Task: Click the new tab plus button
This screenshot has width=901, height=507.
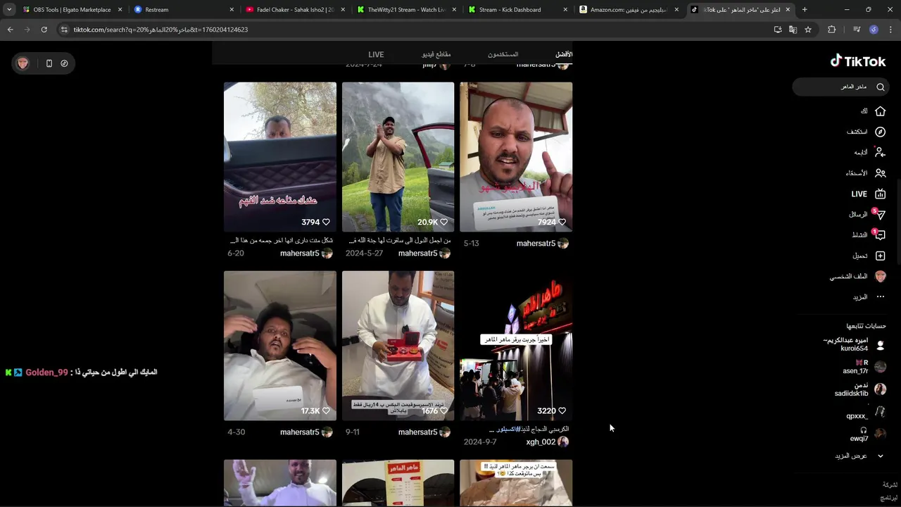Action: point(805,10)
